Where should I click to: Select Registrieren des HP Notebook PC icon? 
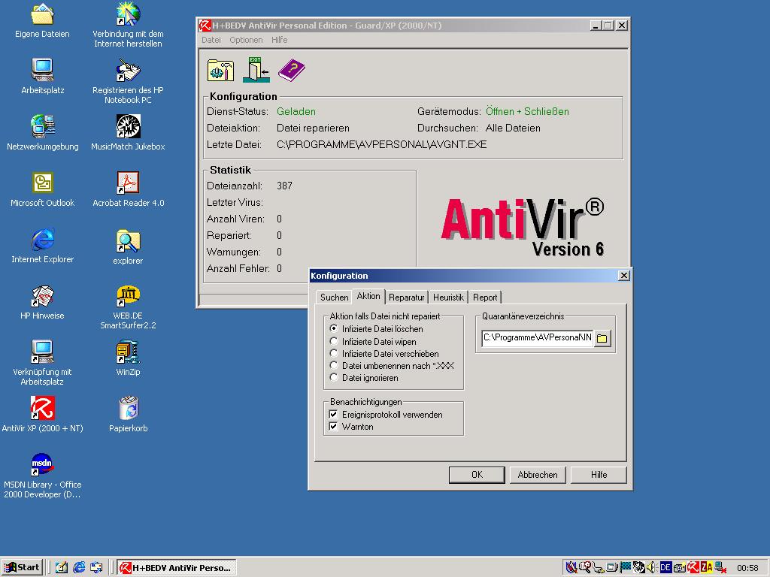pos(128,81)
